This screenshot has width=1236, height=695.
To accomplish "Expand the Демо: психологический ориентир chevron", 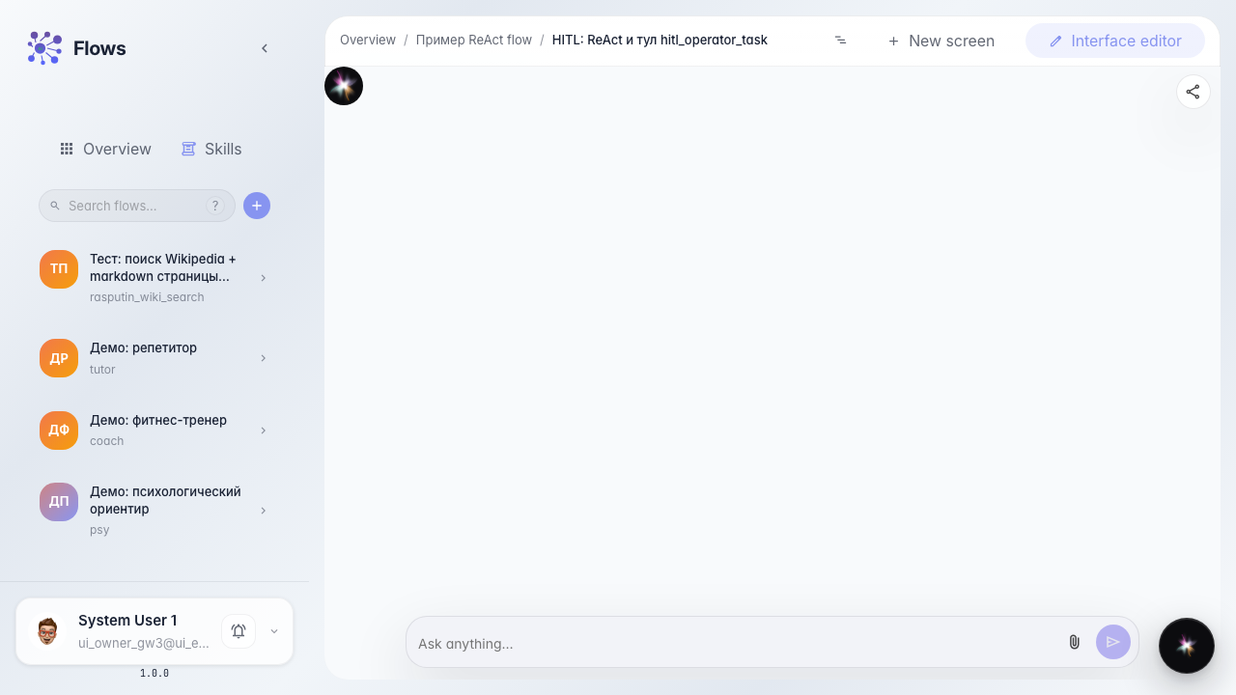I will click(264, 511).
